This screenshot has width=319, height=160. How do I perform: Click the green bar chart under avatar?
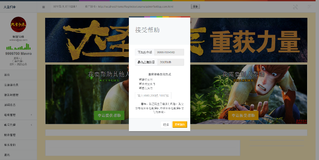tap(18, 47)
